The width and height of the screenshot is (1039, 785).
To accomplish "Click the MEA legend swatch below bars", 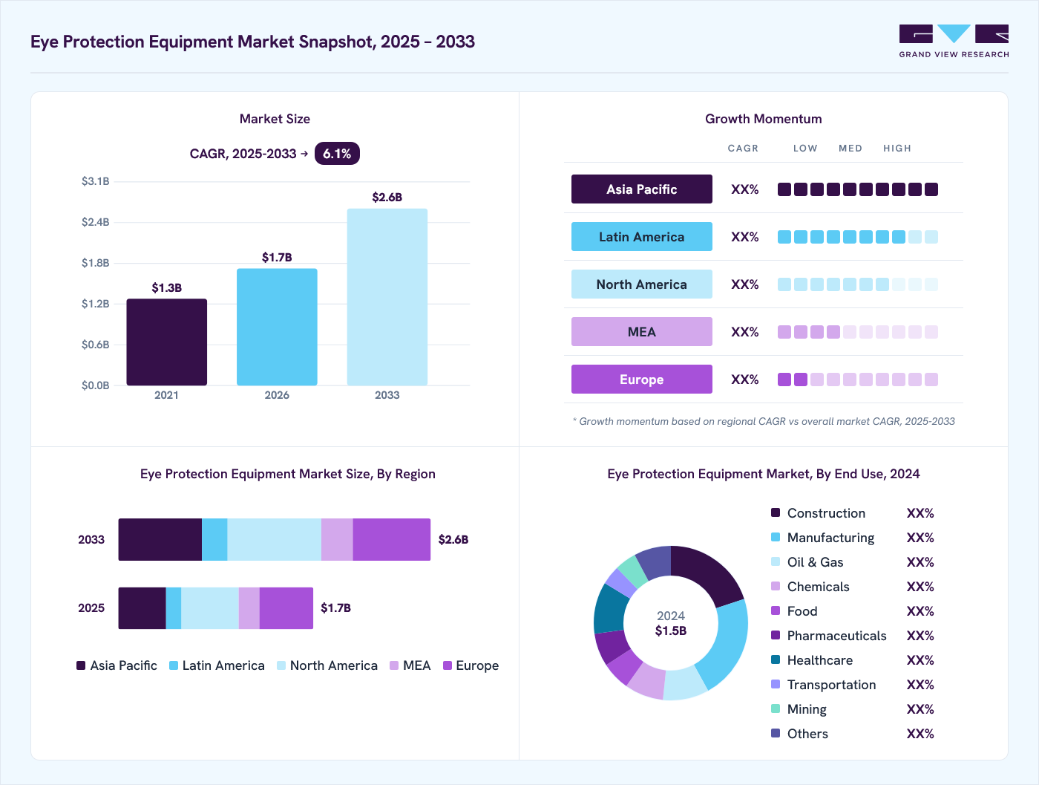I will [x=394, y=665].
